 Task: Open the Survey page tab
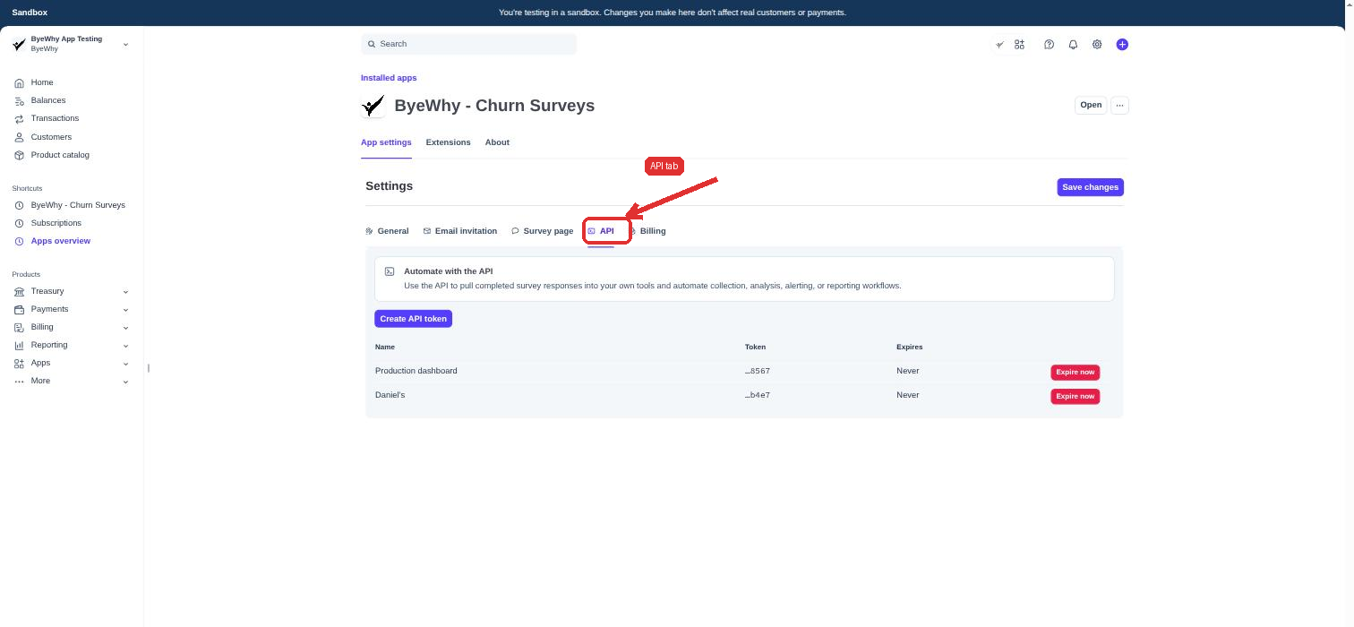coord(543,231)
